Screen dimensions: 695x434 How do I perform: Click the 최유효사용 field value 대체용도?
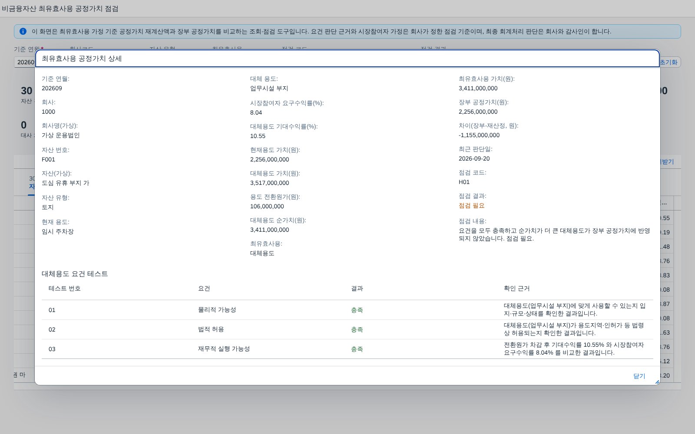click(262, 253)
